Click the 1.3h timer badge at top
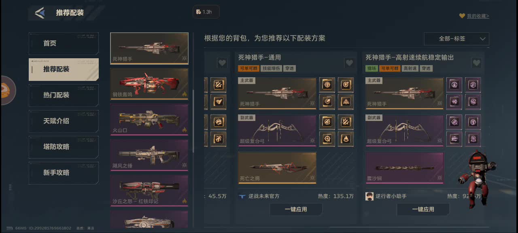This screenshot has height=233, width=518. click(206, 12)
